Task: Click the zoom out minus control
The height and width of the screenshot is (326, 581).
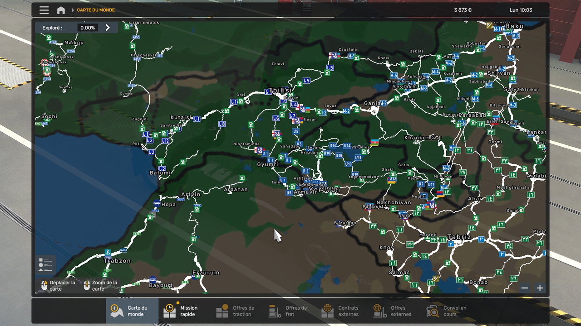Action: coord(524,288)
